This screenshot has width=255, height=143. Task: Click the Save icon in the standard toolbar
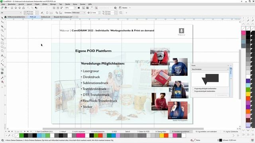point(12,8)
